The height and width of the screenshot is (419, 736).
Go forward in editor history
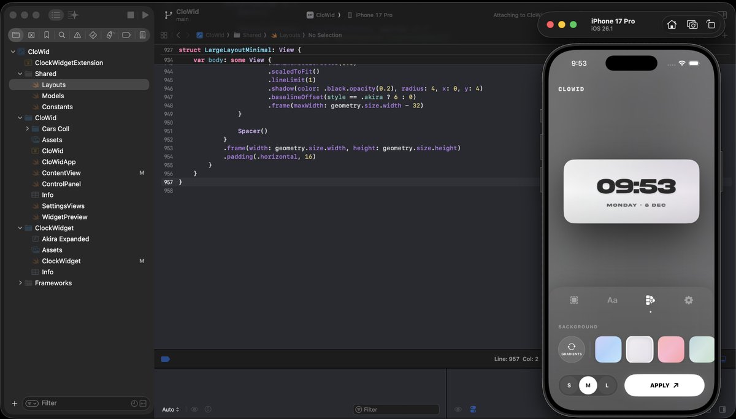(x=188, y=35)
